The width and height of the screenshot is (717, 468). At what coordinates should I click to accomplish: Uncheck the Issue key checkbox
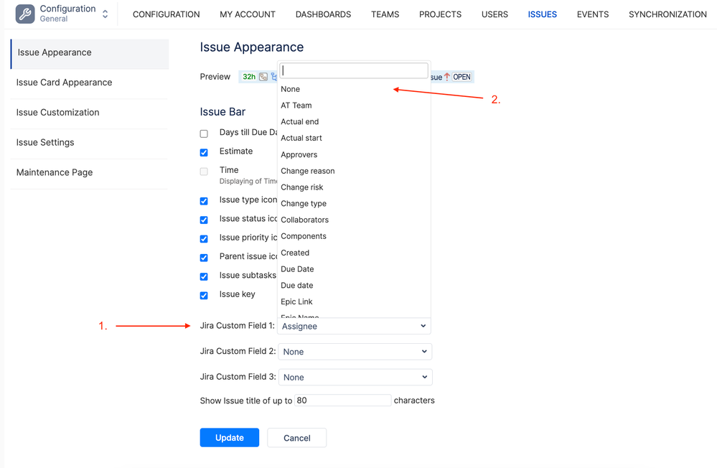tap(204, 296)
